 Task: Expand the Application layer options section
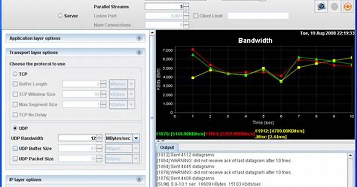(139, 38)
